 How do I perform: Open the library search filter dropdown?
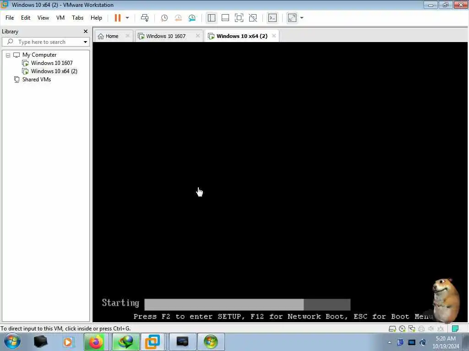[85, 42]
